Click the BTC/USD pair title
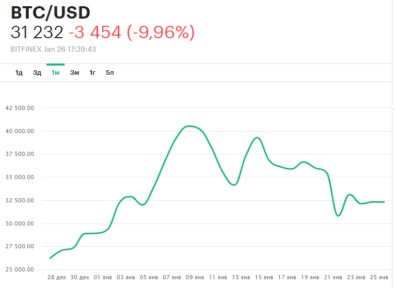 coord(51,12)
